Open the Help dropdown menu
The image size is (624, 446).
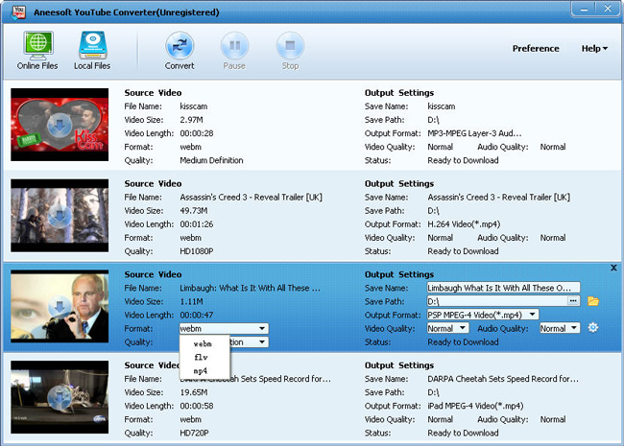[x=594, y=49]
